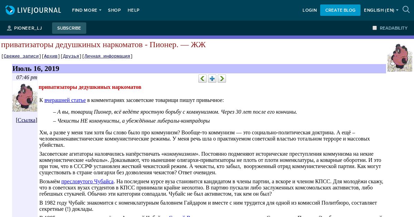414x217 pixels.
Task: Expand the Find More dropdown
Action: tap(87, 10)
